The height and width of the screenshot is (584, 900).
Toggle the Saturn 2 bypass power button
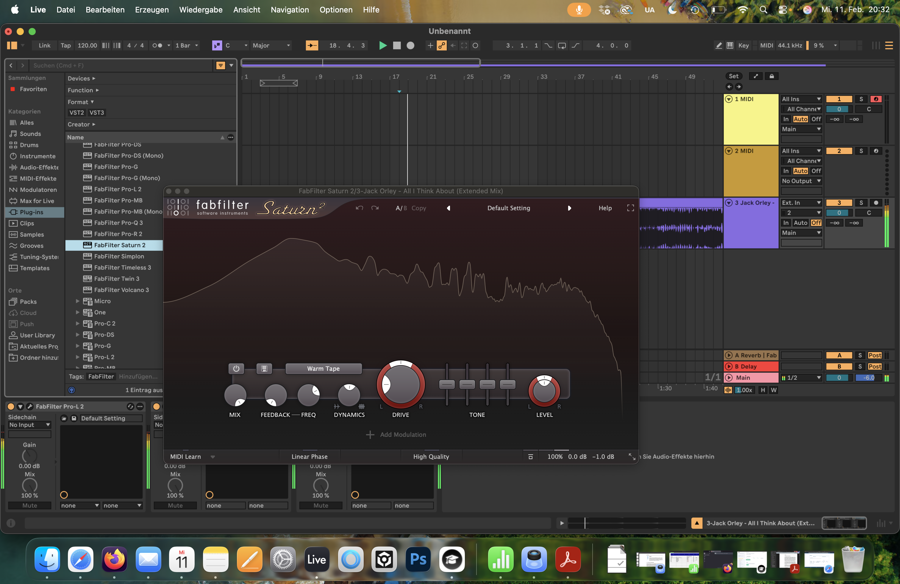point(236,369)
